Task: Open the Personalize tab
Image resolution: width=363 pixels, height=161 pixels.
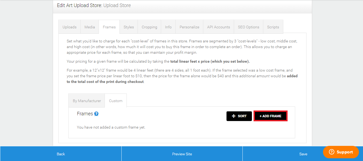Action: (x=189, y=27)
